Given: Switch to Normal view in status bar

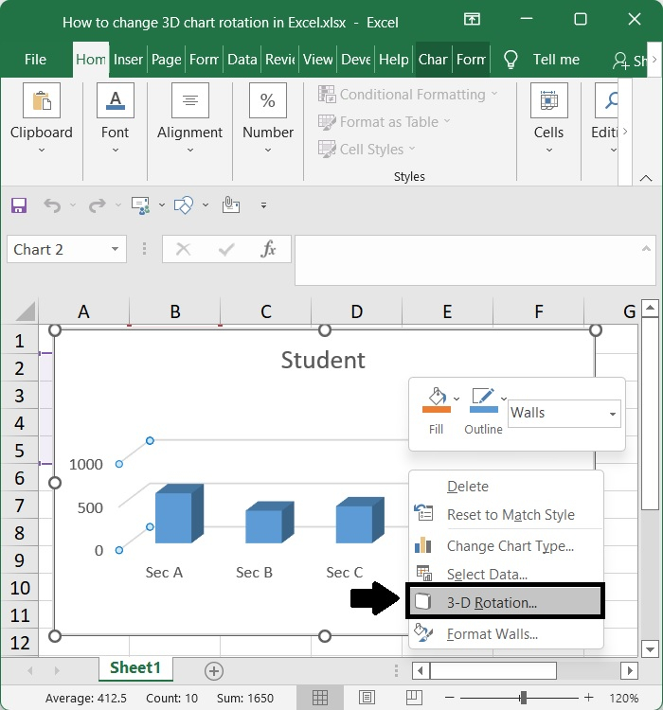Looking at the screenshot, I should (320, 698).
